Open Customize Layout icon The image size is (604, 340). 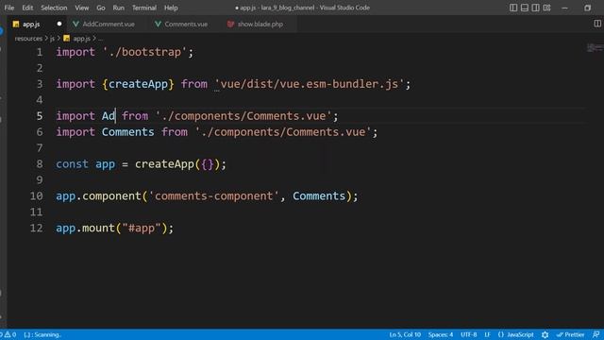546,8
